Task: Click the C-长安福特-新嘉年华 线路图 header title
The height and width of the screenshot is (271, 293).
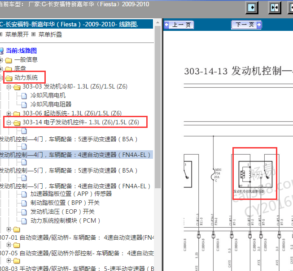Action: coord(69,24)
